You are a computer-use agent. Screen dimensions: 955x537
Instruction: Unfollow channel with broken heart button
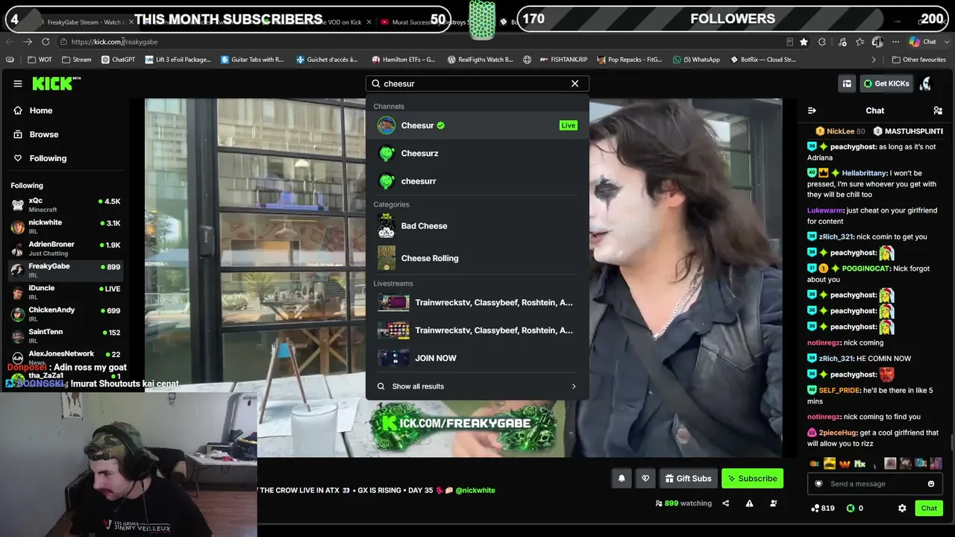(x=645, y=478)
